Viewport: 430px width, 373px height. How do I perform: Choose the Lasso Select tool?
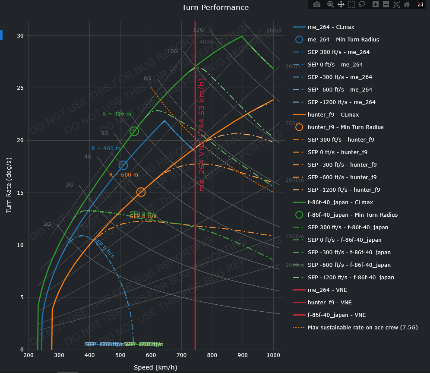(362, 4)
